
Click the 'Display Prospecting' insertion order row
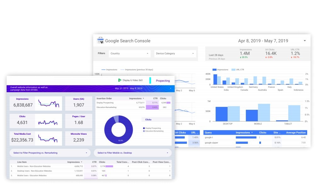click(133, 103)
